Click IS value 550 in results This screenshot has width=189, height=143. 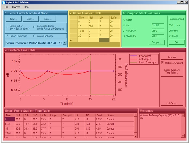click(x=79, y=128)
